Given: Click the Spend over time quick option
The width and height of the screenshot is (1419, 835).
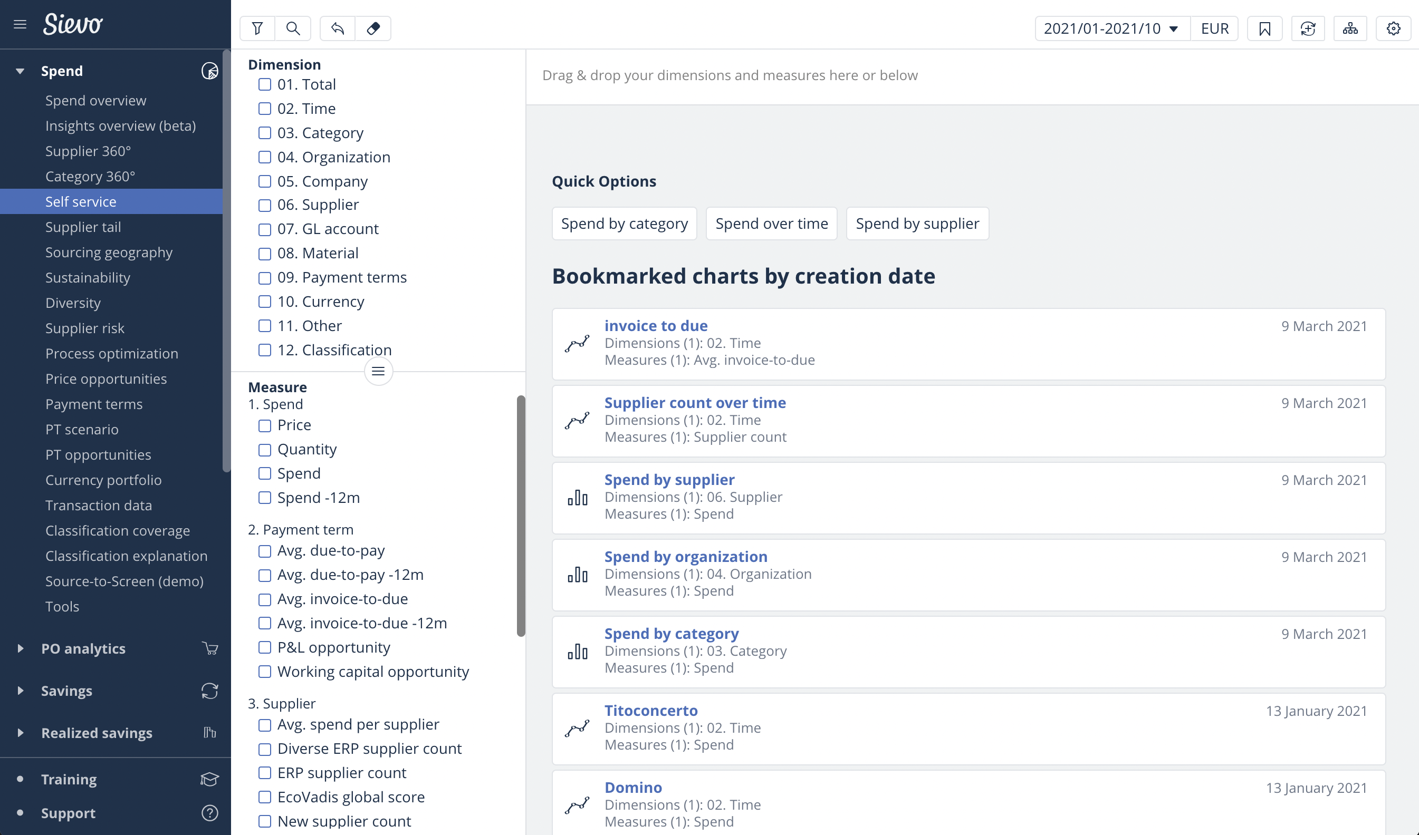Looking at the screenshot, I should [771, 224].
